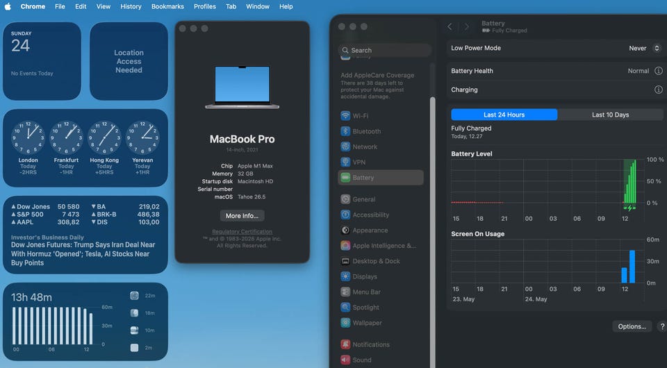This screenshot has width=667, height=368.
Task: Go forward with the right chevron in Settings
Action: pos(467,27)
